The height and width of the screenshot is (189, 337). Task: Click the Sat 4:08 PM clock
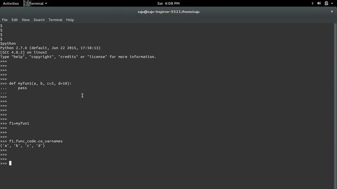168,4
